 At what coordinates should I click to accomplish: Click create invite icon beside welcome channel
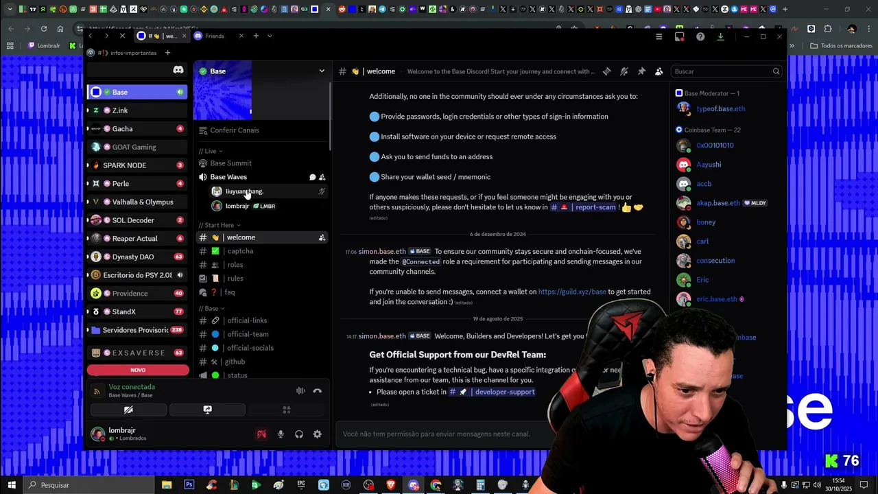(x=322, y=237)
